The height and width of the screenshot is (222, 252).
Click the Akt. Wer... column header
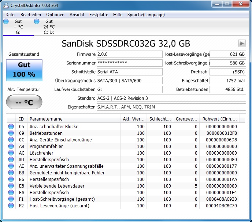[134, 119]
